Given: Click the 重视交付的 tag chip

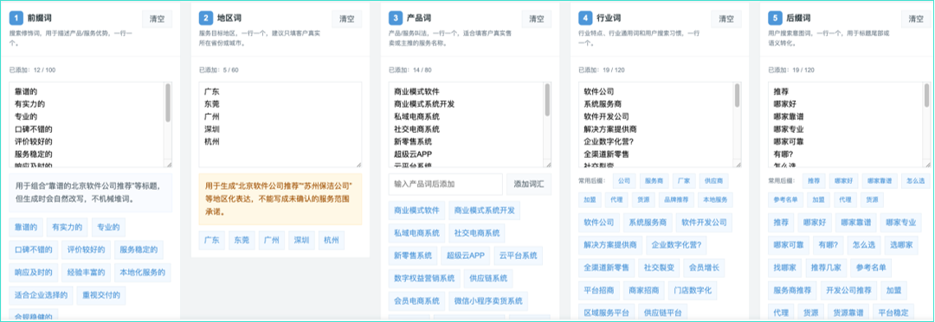Looking at the screenshot, I should coord(100,295).
